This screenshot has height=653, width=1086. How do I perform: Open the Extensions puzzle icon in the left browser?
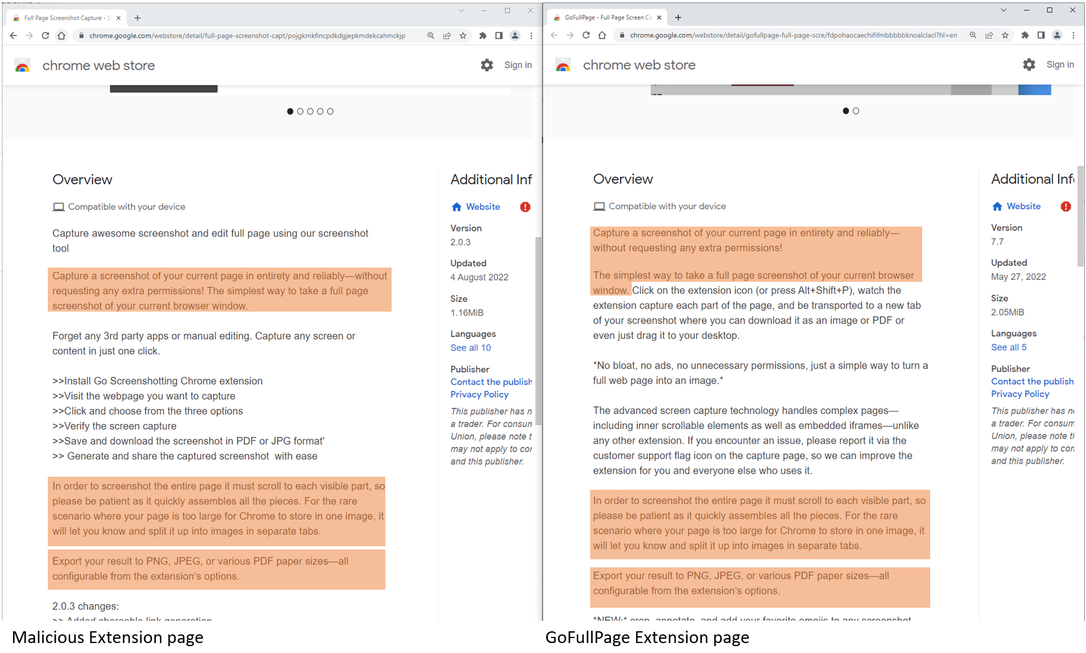tap(483, 36)
